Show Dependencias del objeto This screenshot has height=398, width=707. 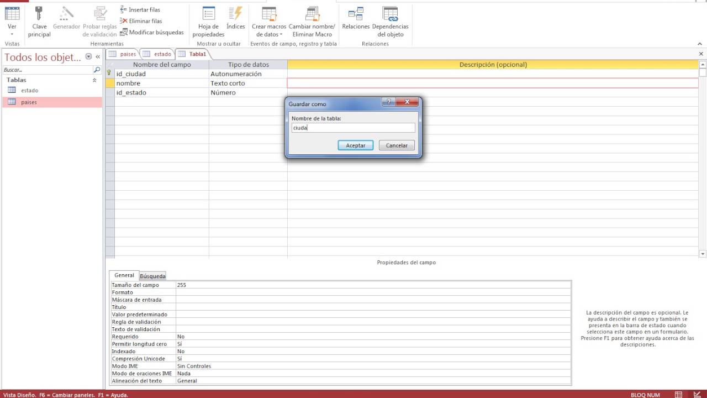coord(391,22)
